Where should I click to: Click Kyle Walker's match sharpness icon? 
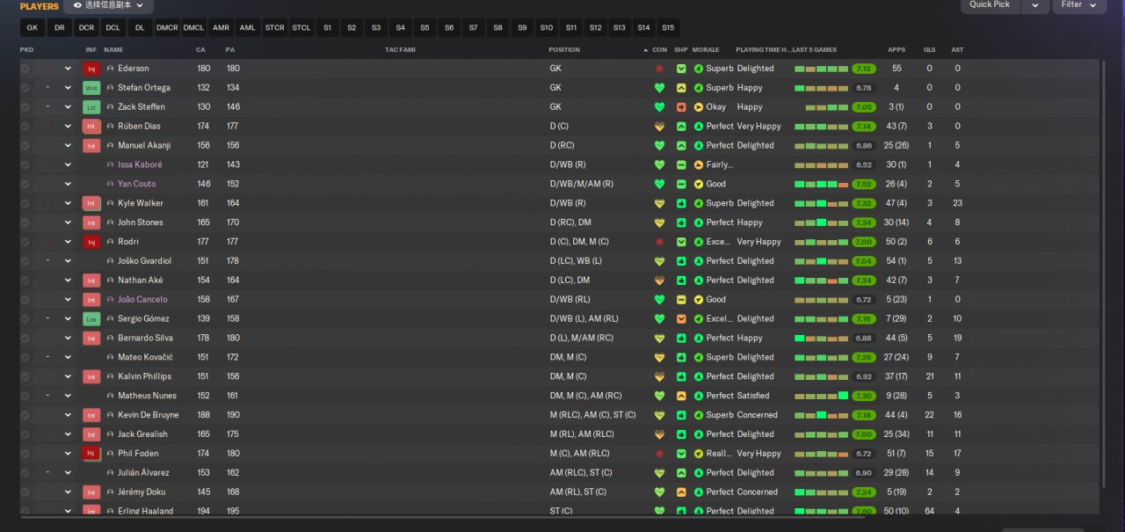tap(681, 203)
